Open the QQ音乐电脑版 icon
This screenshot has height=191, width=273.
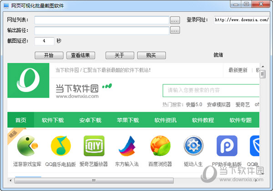click(x=61, y=146)
